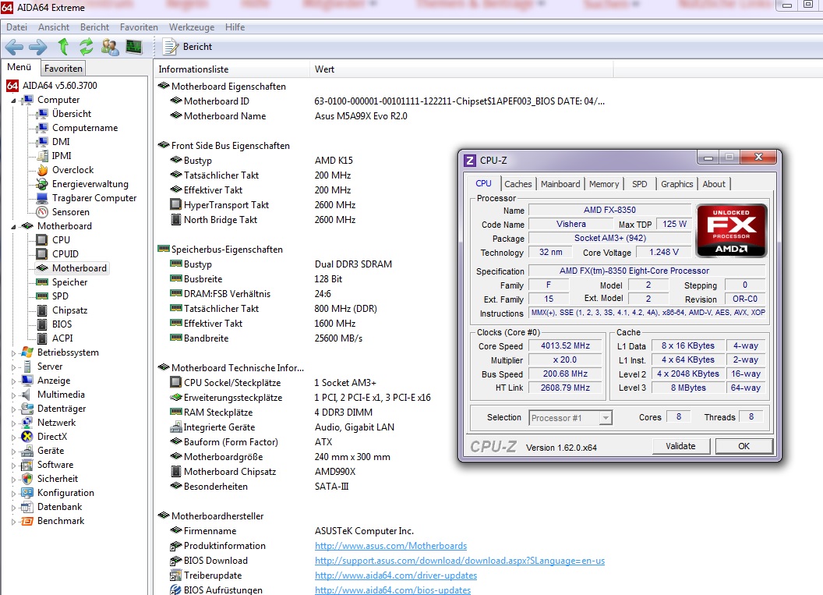
Task: Expand the Datenträger tree node
Action: click(14, 409)
